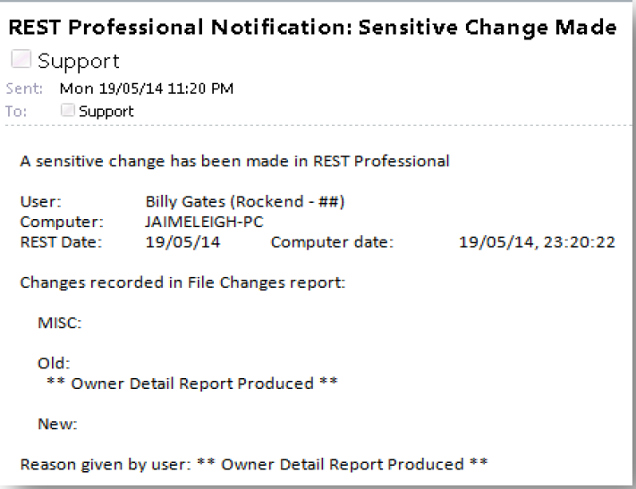Viewport: 636px width, 489px height.
Task: Select the sender name Support
Action: (x=79, y=62)
